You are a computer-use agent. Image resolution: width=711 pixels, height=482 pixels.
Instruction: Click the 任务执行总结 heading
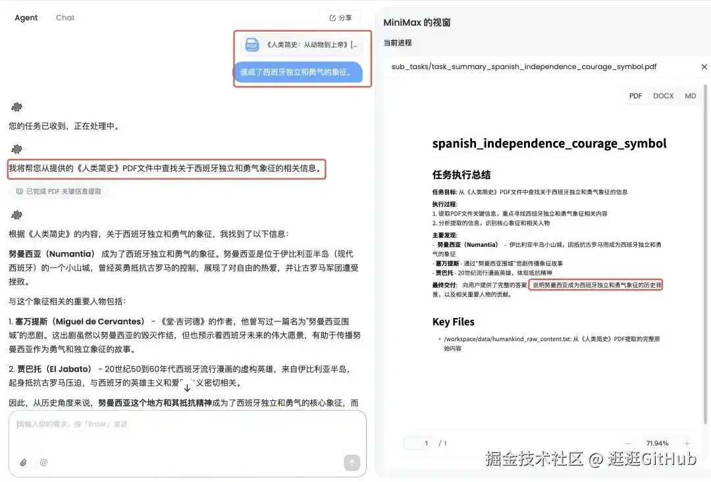coord(461,175)
